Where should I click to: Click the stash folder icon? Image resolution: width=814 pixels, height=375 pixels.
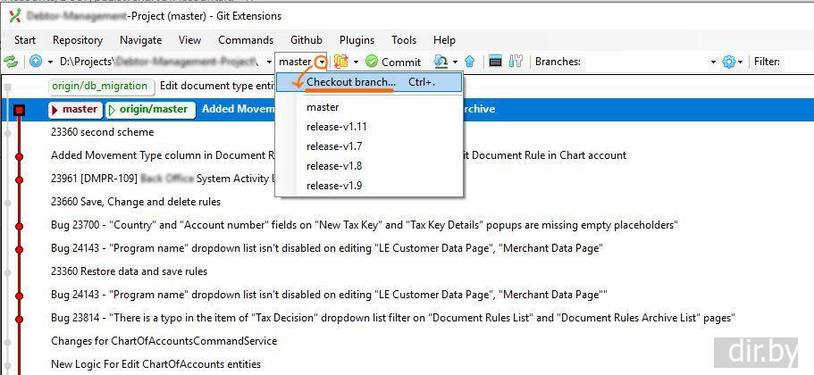pyautogui.click(x=340, y=62)
